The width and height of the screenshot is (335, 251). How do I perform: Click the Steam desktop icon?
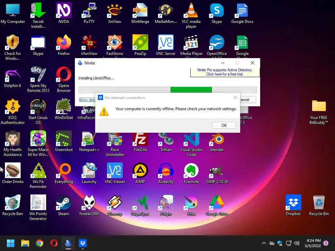(64, 205)
